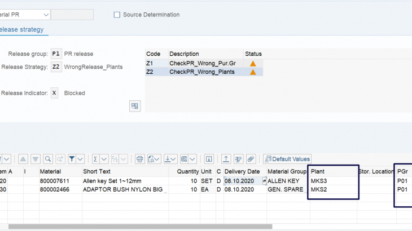412x231 pixels.
Task: Click the item information icon
Action: [x=209, y=159]
